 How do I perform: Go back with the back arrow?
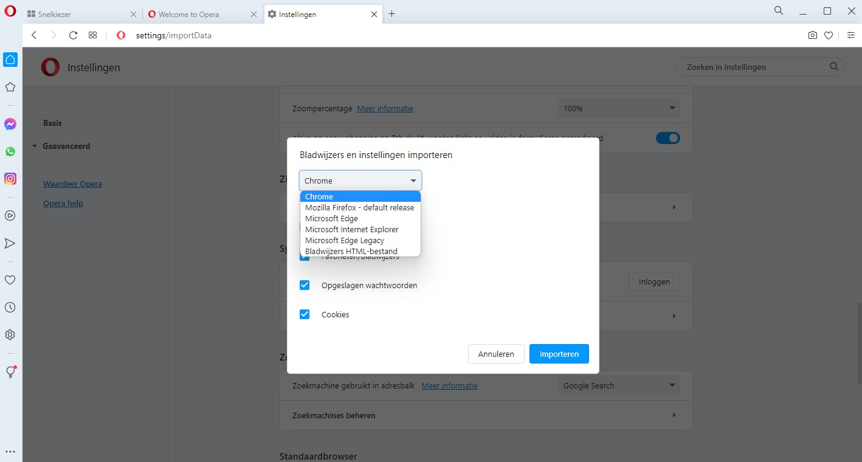coord(34,35)
